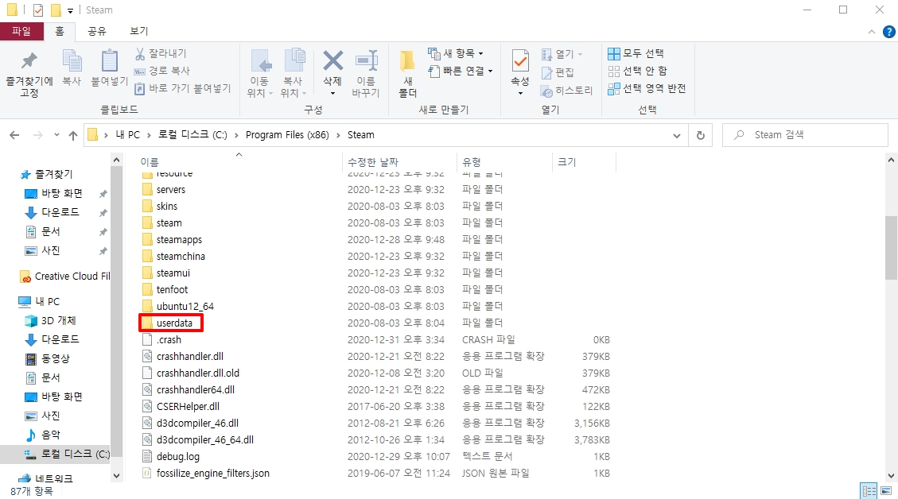Click the Delete (삭제) X icon
The height and width of the screenshot is (499, 898).
[332, 60]
